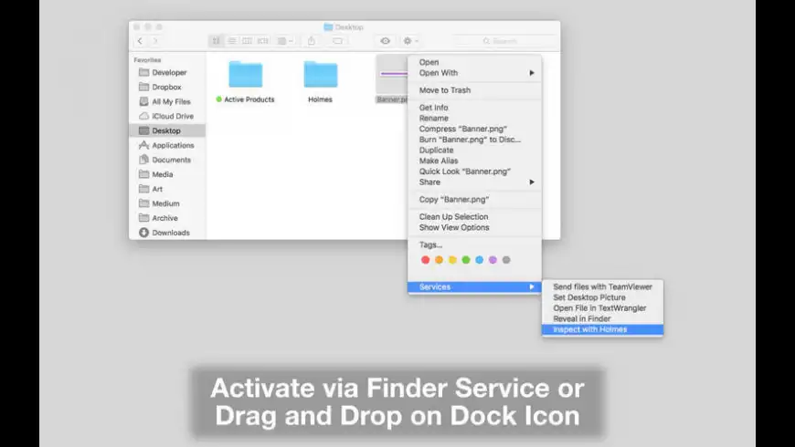
Task: Choose Duplicate from context menu
Action: point(474,150)
